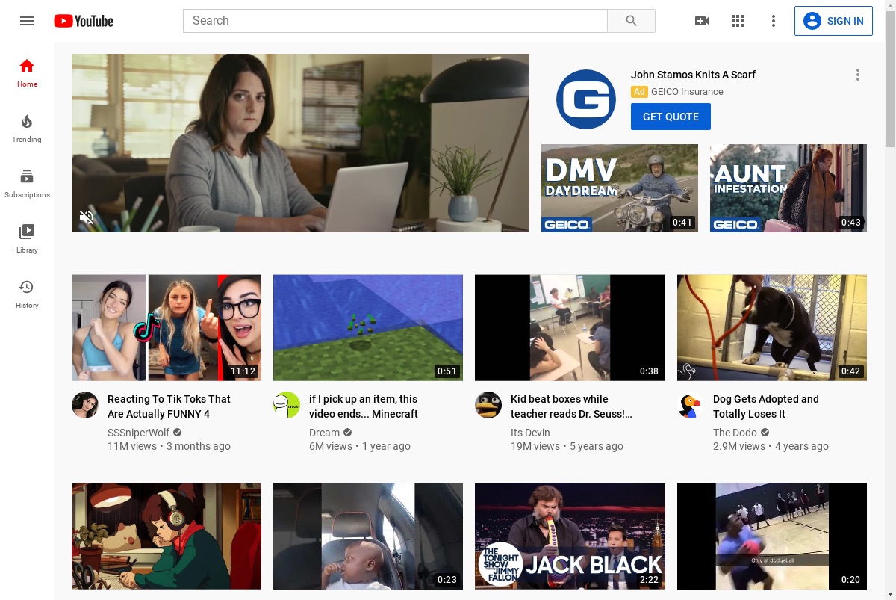Click SSSniperWolf channel name
This screenshot has width=896, height=600.
139,433
